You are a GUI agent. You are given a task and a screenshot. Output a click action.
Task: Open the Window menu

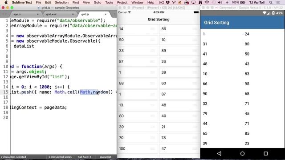click(138, 2)
